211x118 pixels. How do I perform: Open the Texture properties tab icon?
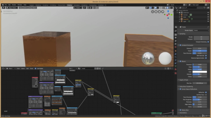(x=175, y=73)
